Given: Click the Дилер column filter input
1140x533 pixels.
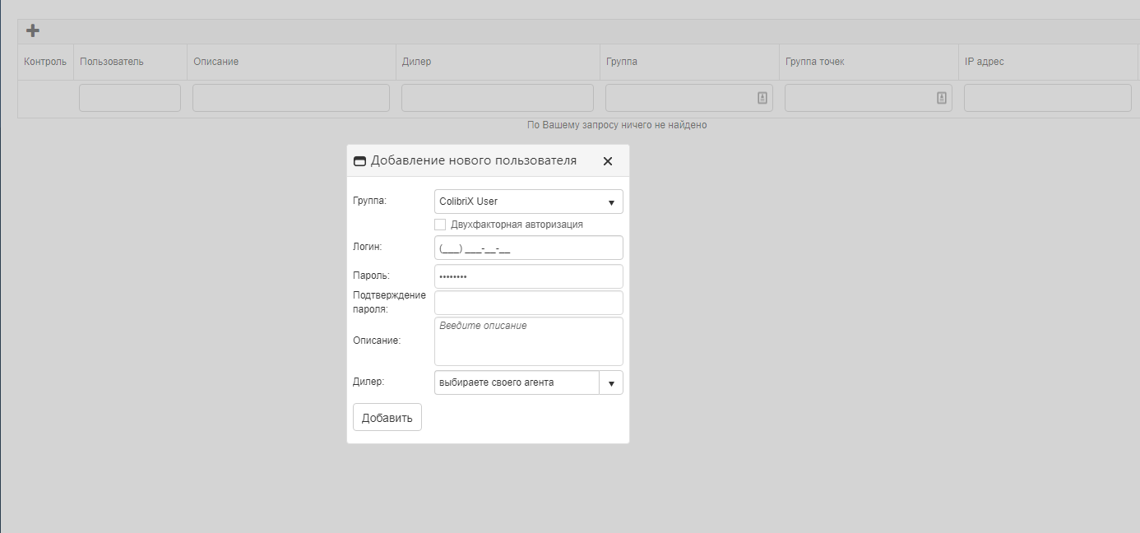Looking at the screenshot, I should (x=498, y=98).
